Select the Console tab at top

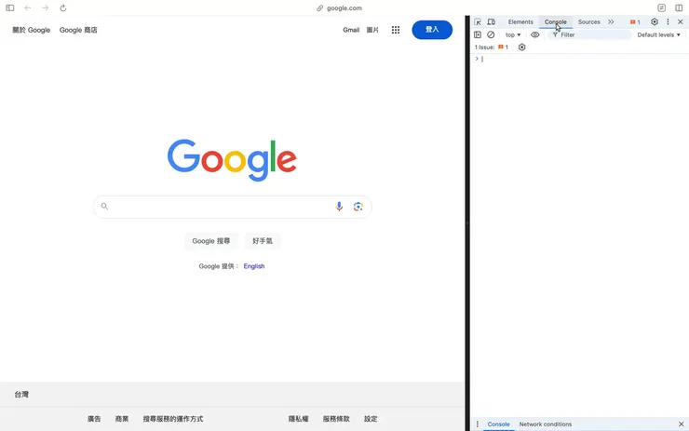pos(556,22)
